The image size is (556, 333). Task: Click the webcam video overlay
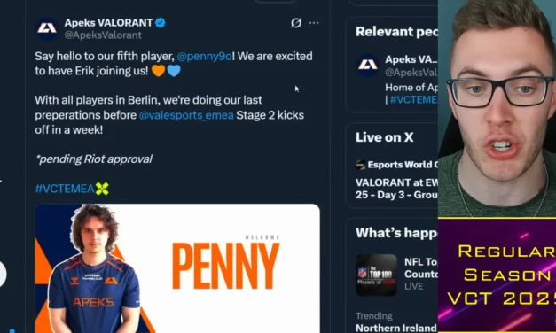pos(497,108)
